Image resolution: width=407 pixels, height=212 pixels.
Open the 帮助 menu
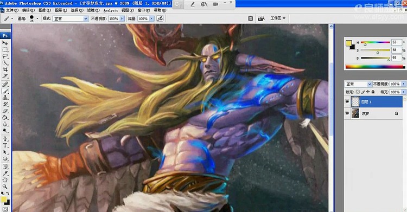point(160,10)
